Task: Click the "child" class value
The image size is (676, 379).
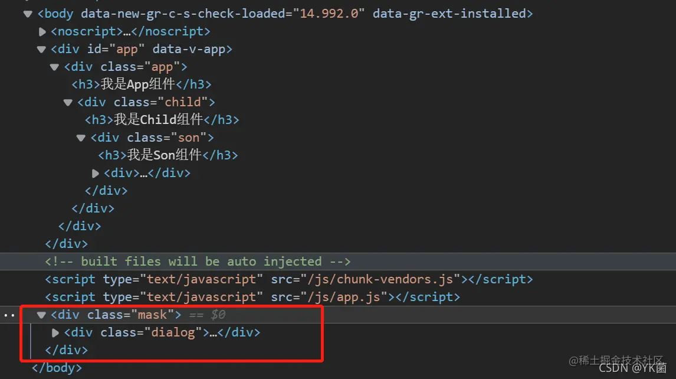Action: click(x=183, y=102)
